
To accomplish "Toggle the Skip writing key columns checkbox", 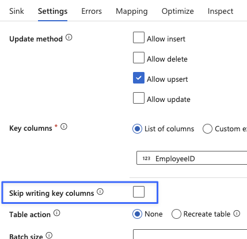I will pyautogui.click(x=139, y=192).
